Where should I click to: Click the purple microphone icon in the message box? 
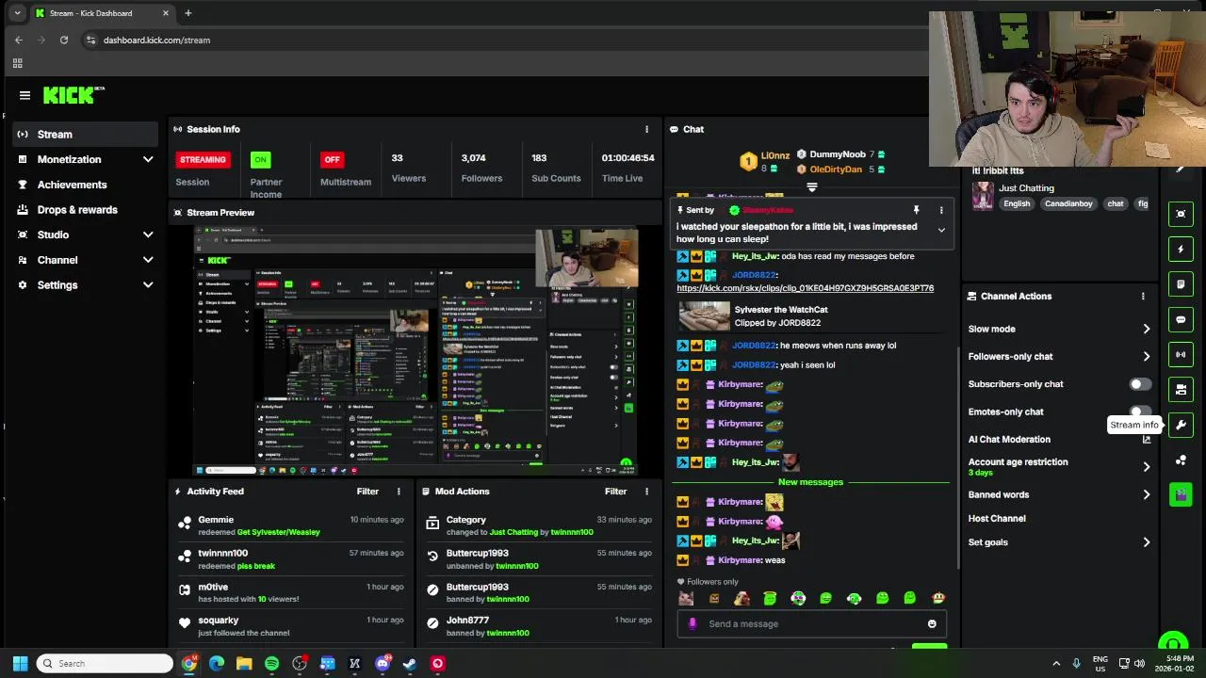693,623
